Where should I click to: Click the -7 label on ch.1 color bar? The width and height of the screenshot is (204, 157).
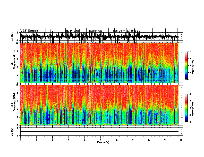190,80
